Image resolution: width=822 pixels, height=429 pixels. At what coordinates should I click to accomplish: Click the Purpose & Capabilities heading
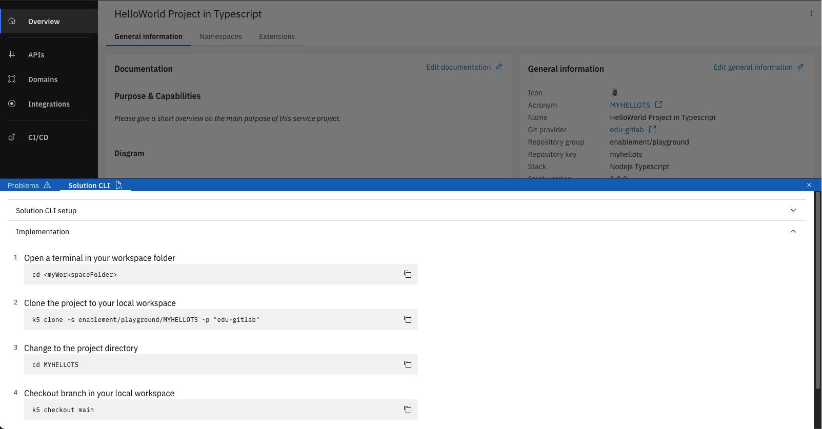click(x=157, y=96)
